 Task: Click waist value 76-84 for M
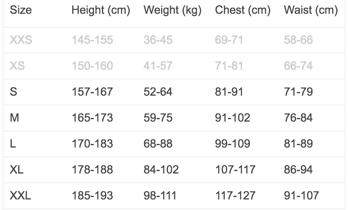click(x=299, y=118)
